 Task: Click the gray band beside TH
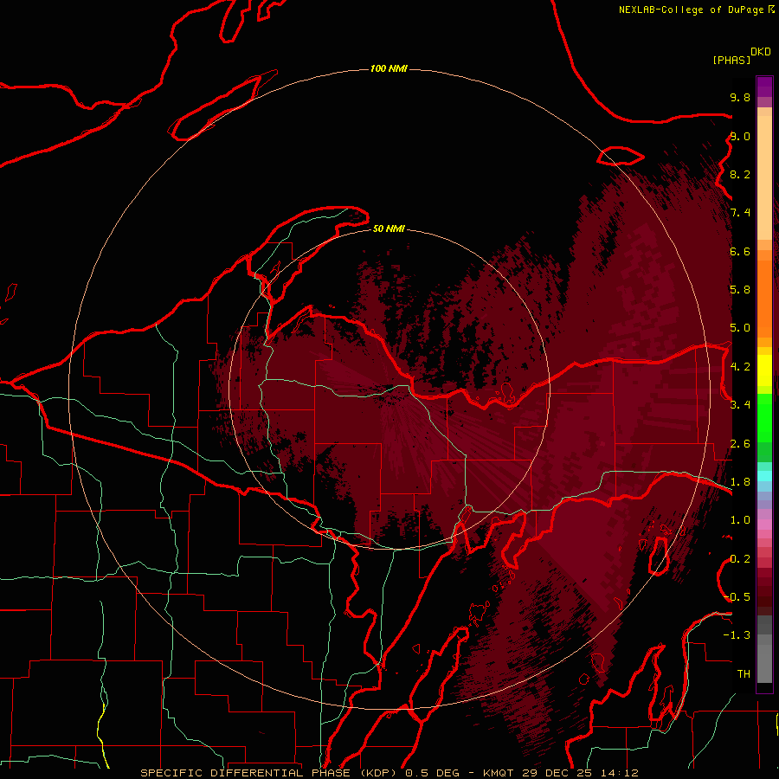[x=764, y=666]
